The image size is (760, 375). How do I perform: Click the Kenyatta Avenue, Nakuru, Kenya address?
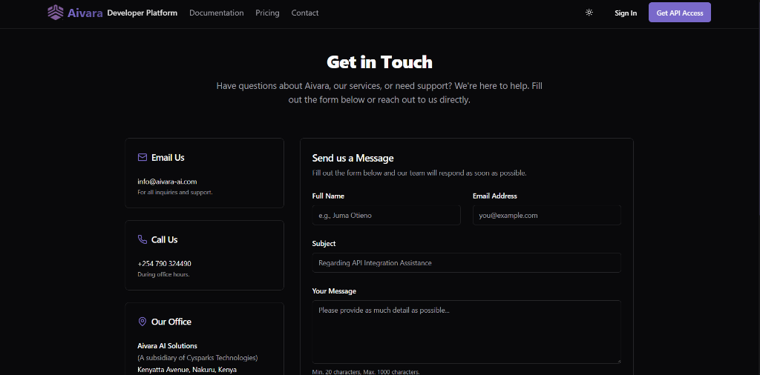[x=187, y=370]
